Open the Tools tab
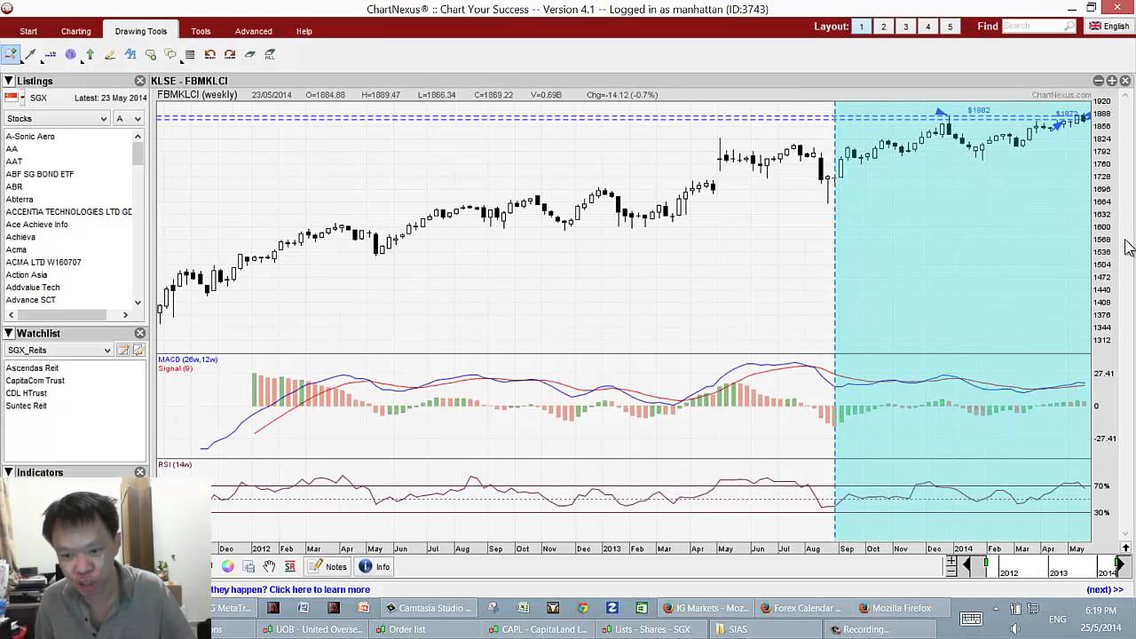Image resolution: width=1136 pixels, height=639 pixels. (x=201, y=31)
